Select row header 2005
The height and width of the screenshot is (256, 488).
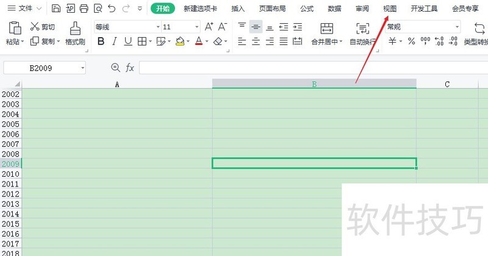[10, 124]
